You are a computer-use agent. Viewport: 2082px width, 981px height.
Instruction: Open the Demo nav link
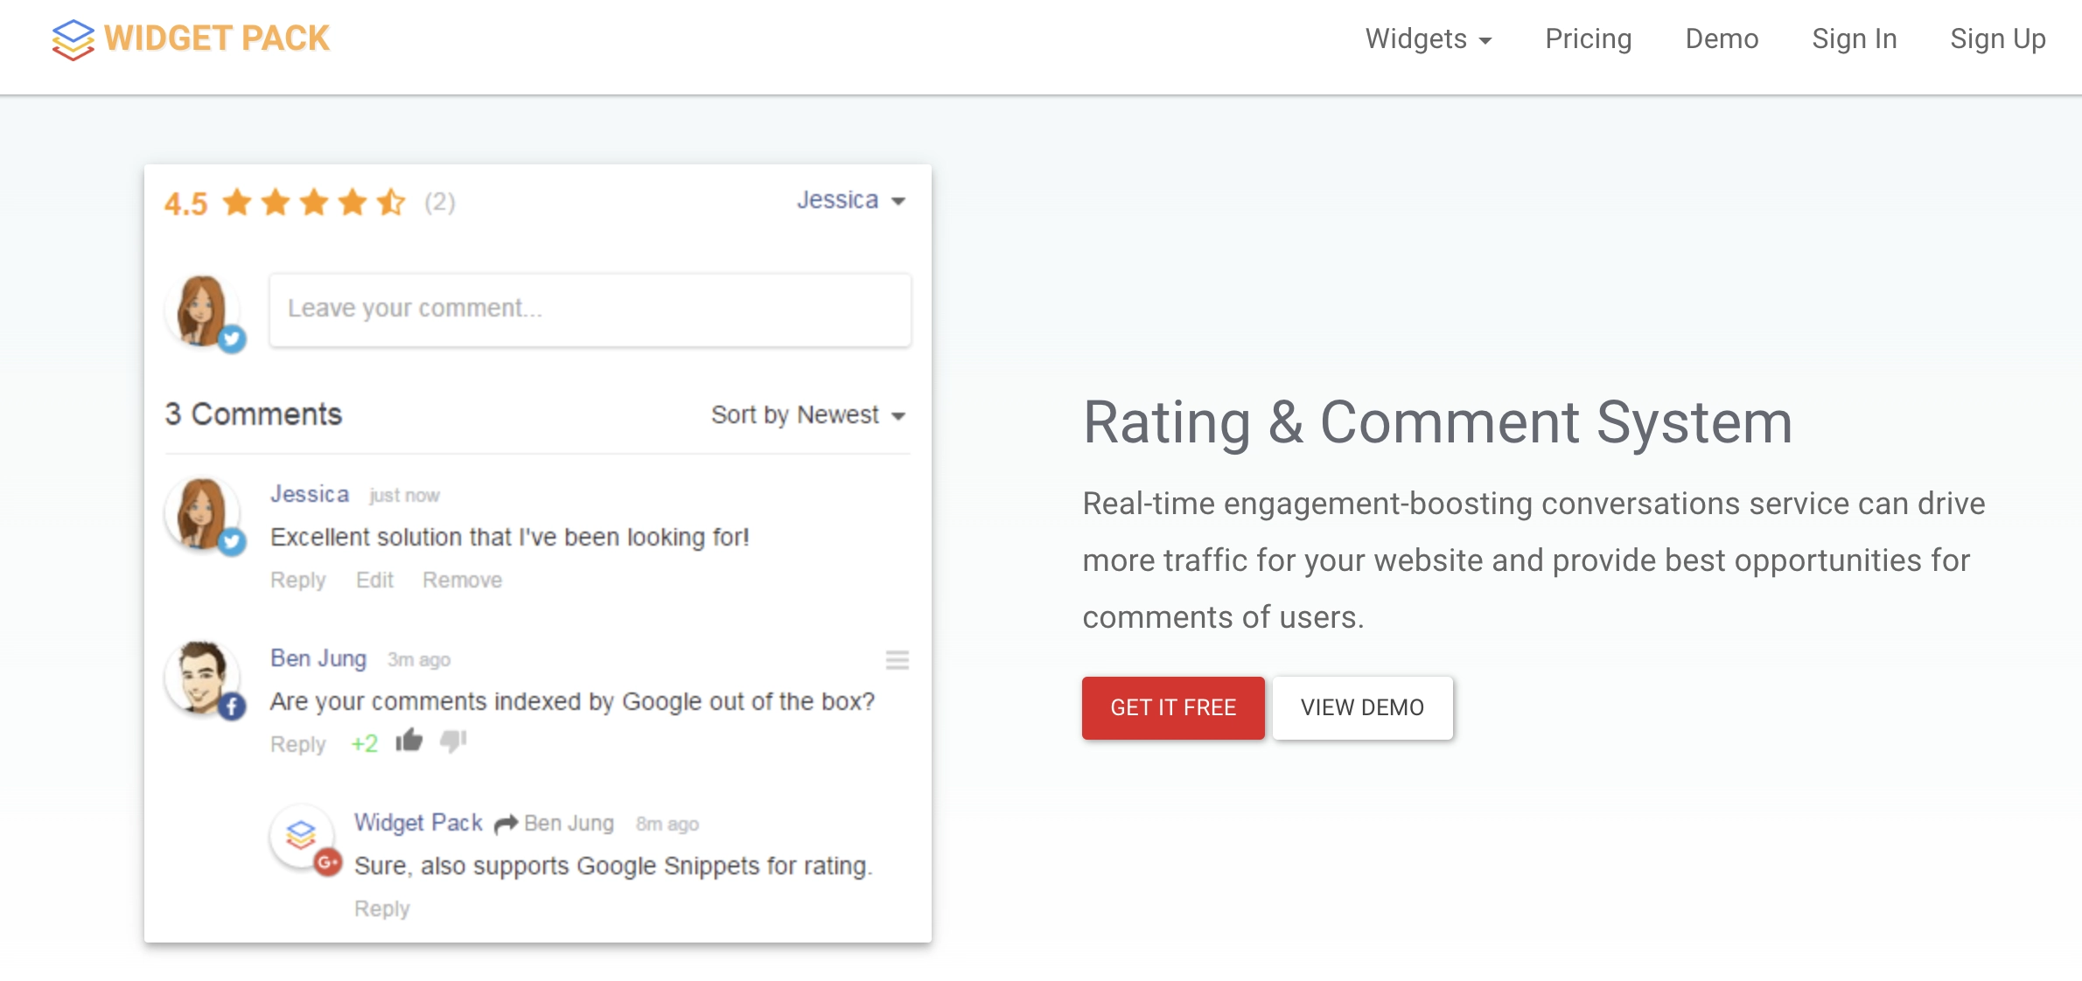tap(1722, 39)
